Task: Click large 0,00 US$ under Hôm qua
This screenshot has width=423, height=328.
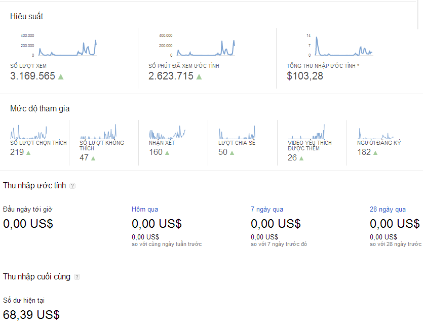Action: point(157,224)
